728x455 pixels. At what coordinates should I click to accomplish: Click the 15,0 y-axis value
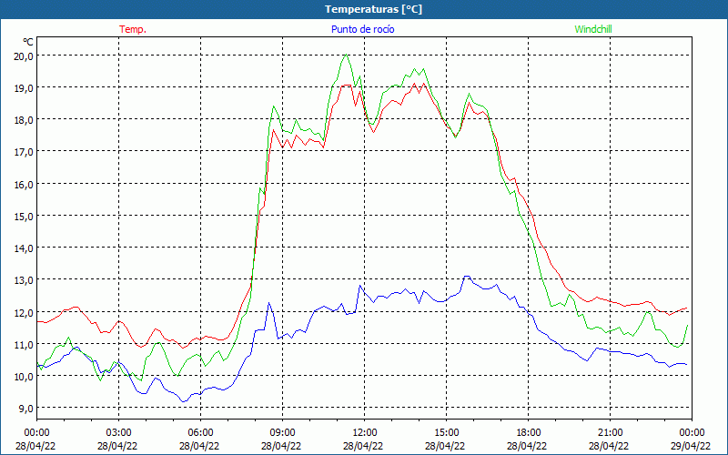coord(24,217)
